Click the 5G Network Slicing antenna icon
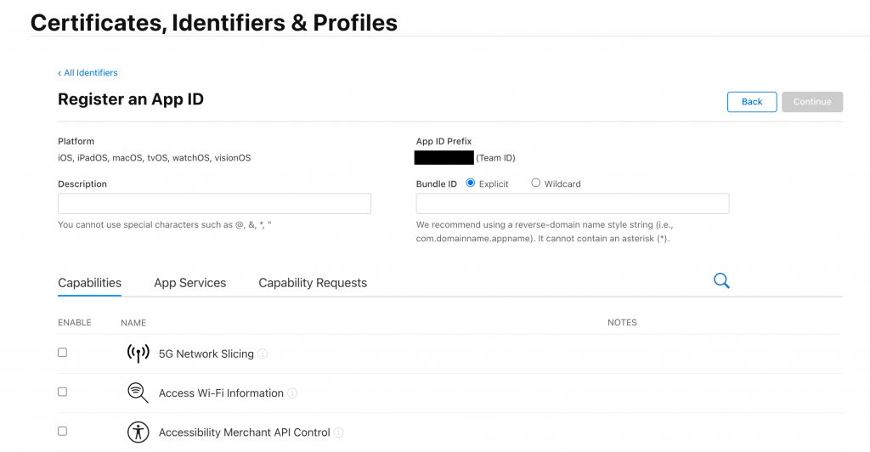Viewport: 870px width, 452px height. coord(138,353)
